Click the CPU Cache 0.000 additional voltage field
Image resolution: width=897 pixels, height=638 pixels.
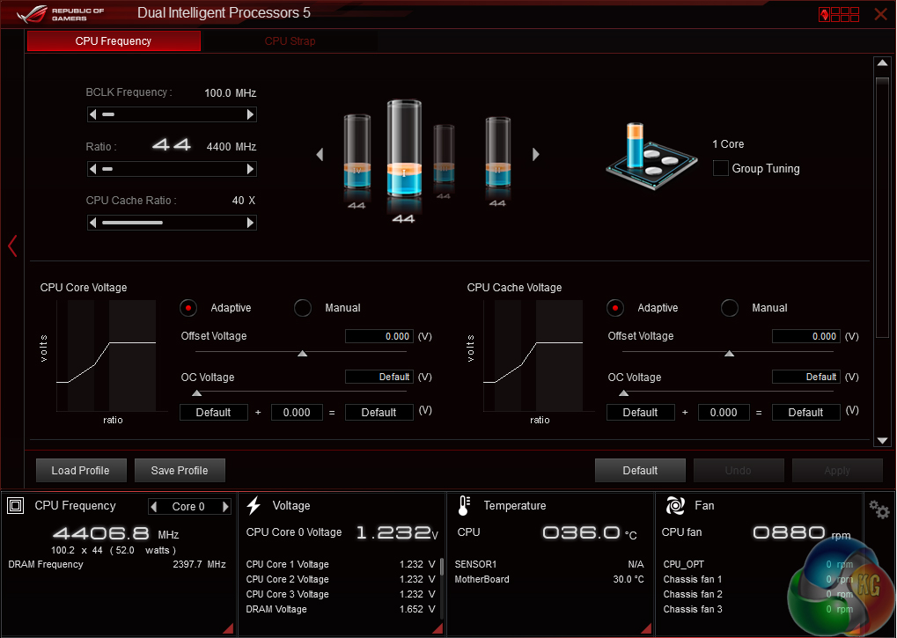[724, 412]
